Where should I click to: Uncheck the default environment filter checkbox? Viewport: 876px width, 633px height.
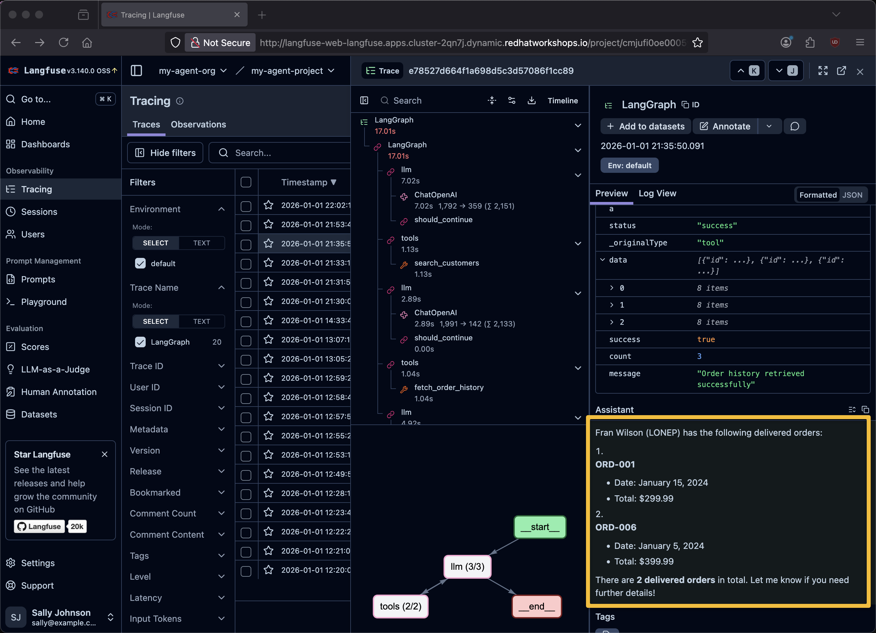(x=140, y=264)
